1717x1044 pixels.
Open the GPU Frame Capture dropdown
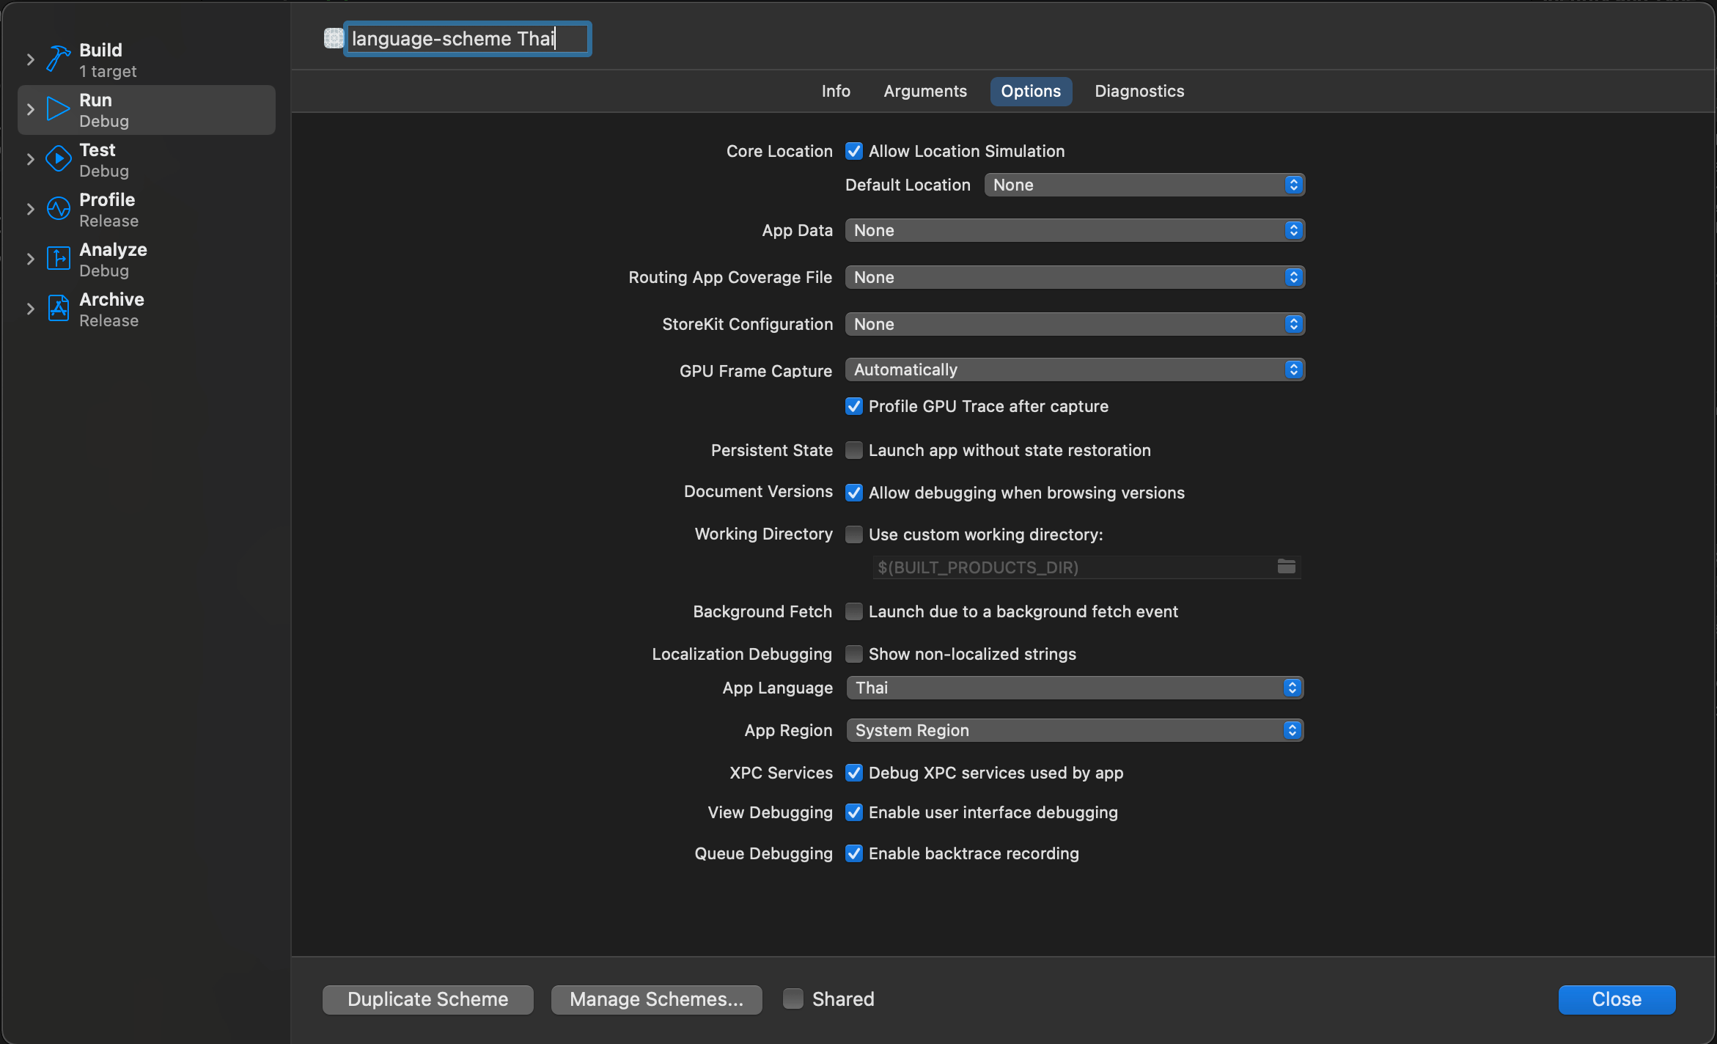coord(1074,370)
